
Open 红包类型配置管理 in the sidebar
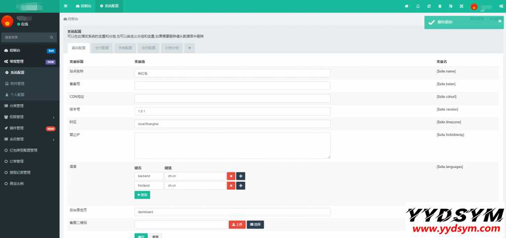pos(30,150)
